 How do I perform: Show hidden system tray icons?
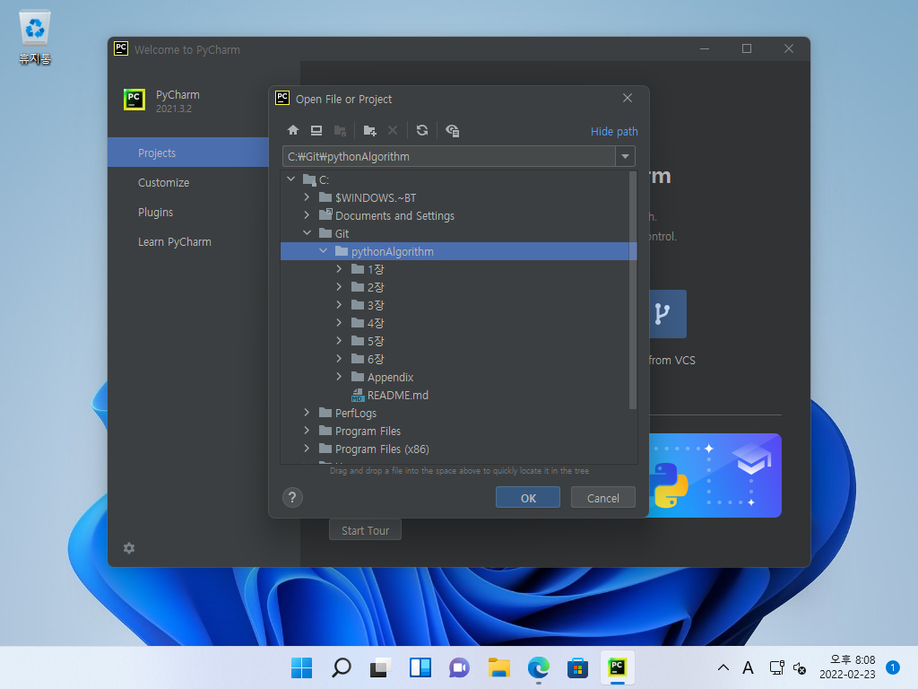click(x=723, y=667)
